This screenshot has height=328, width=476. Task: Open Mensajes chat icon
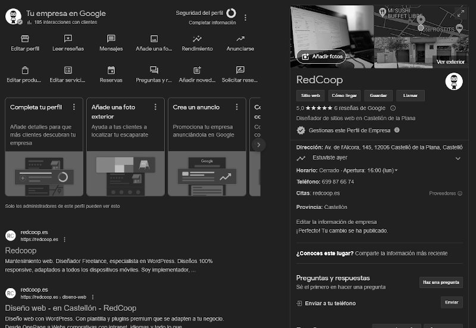pyautogui.click(x=111, y=39)
